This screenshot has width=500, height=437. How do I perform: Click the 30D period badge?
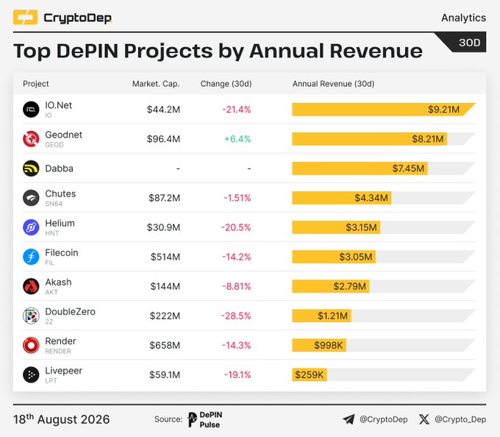(x=469, y=43)
